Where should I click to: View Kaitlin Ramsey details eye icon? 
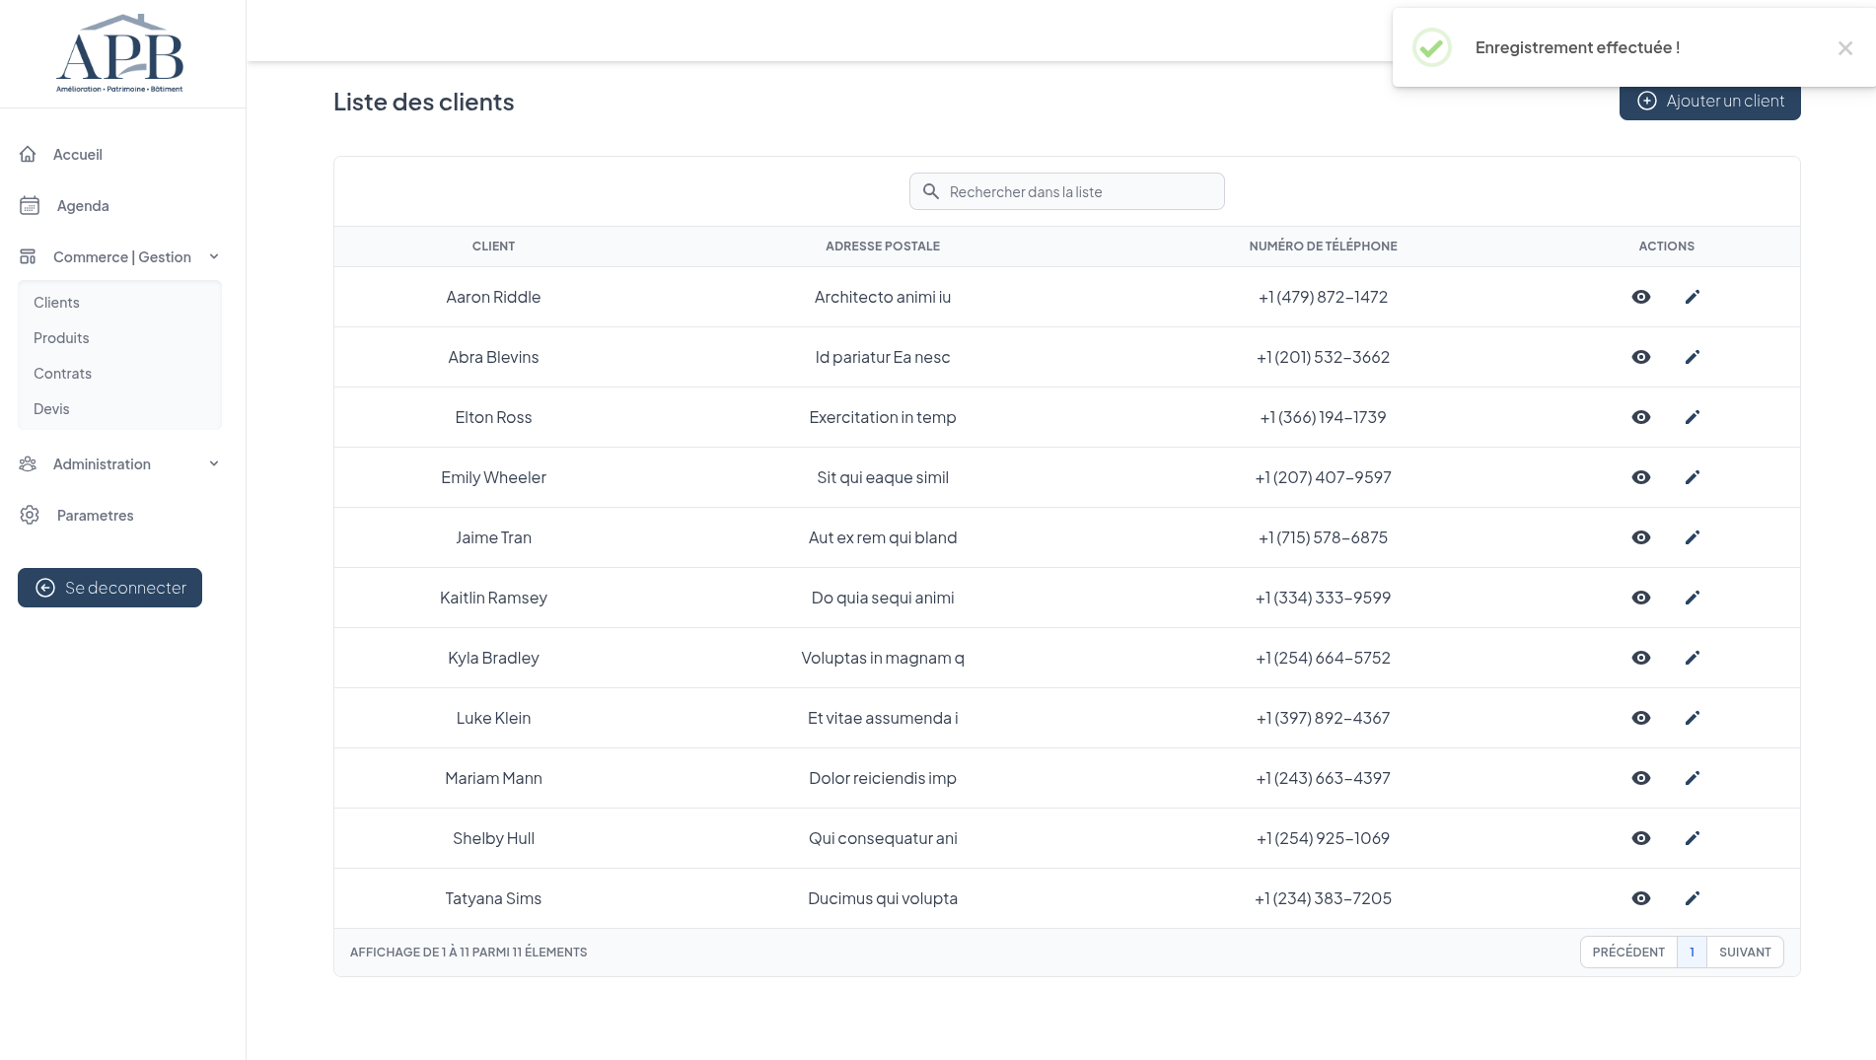(1641, 598)
